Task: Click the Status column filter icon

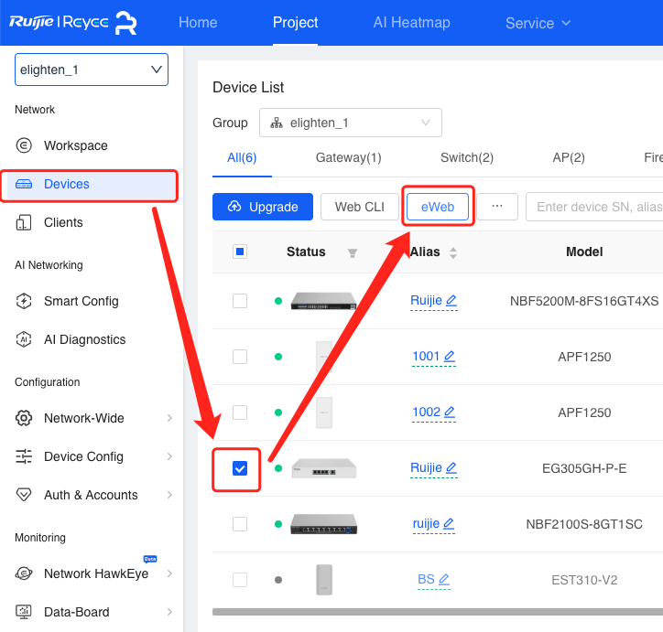Action: pyautogui.click(x=353, y=252)
